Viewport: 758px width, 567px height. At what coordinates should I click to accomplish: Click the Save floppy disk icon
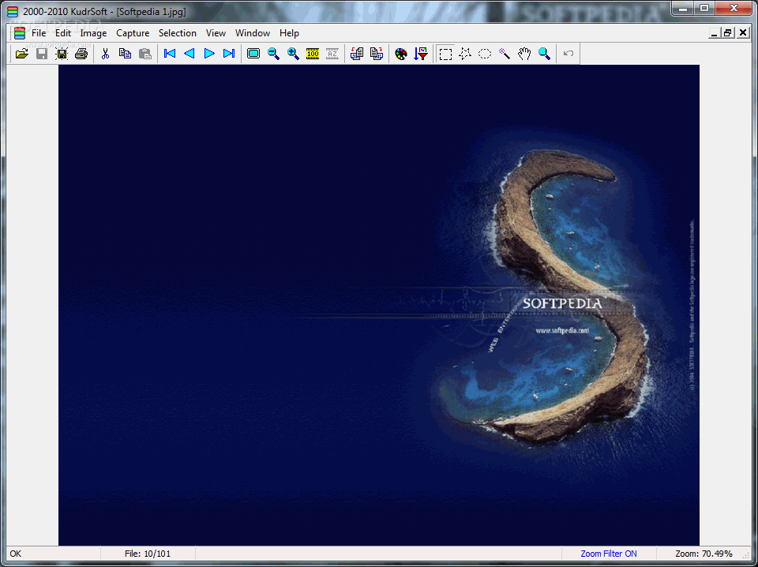click(42, 54)
